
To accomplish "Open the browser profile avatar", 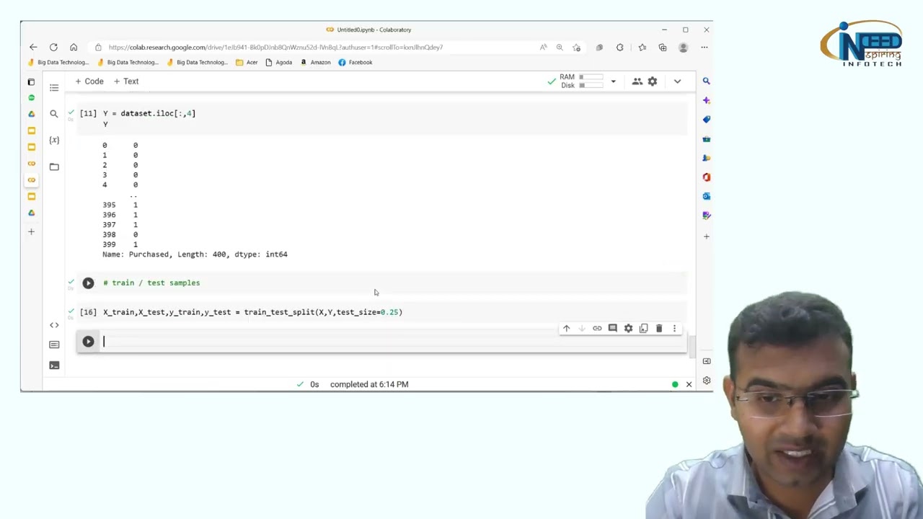I will pyautogui.click(x=683, y=48).
